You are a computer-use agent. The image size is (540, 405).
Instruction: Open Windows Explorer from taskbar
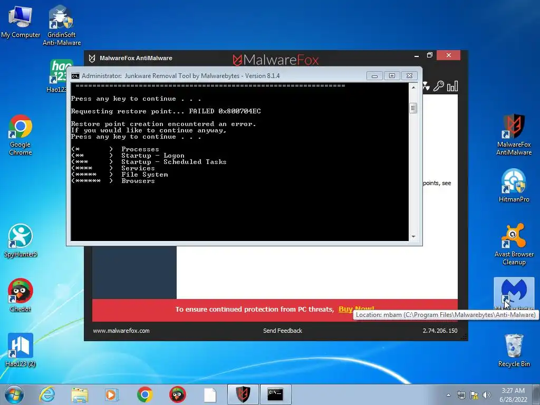(80, 394)
